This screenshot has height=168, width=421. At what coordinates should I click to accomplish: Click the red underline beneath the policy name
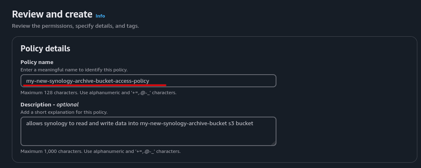click(94, 86)
